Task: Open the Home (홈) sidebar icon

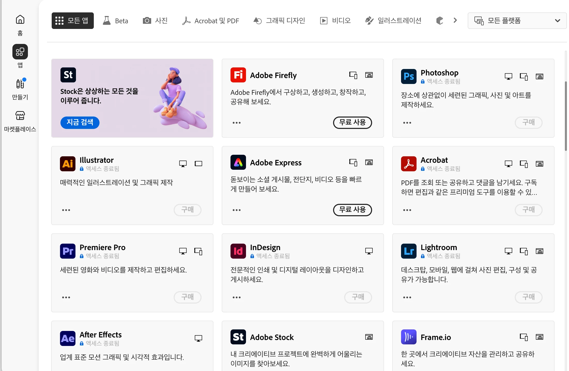Action: [20, 20]
